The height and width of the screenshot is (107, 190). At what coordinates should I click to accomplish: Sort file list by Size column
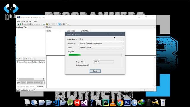pos(69,31)
